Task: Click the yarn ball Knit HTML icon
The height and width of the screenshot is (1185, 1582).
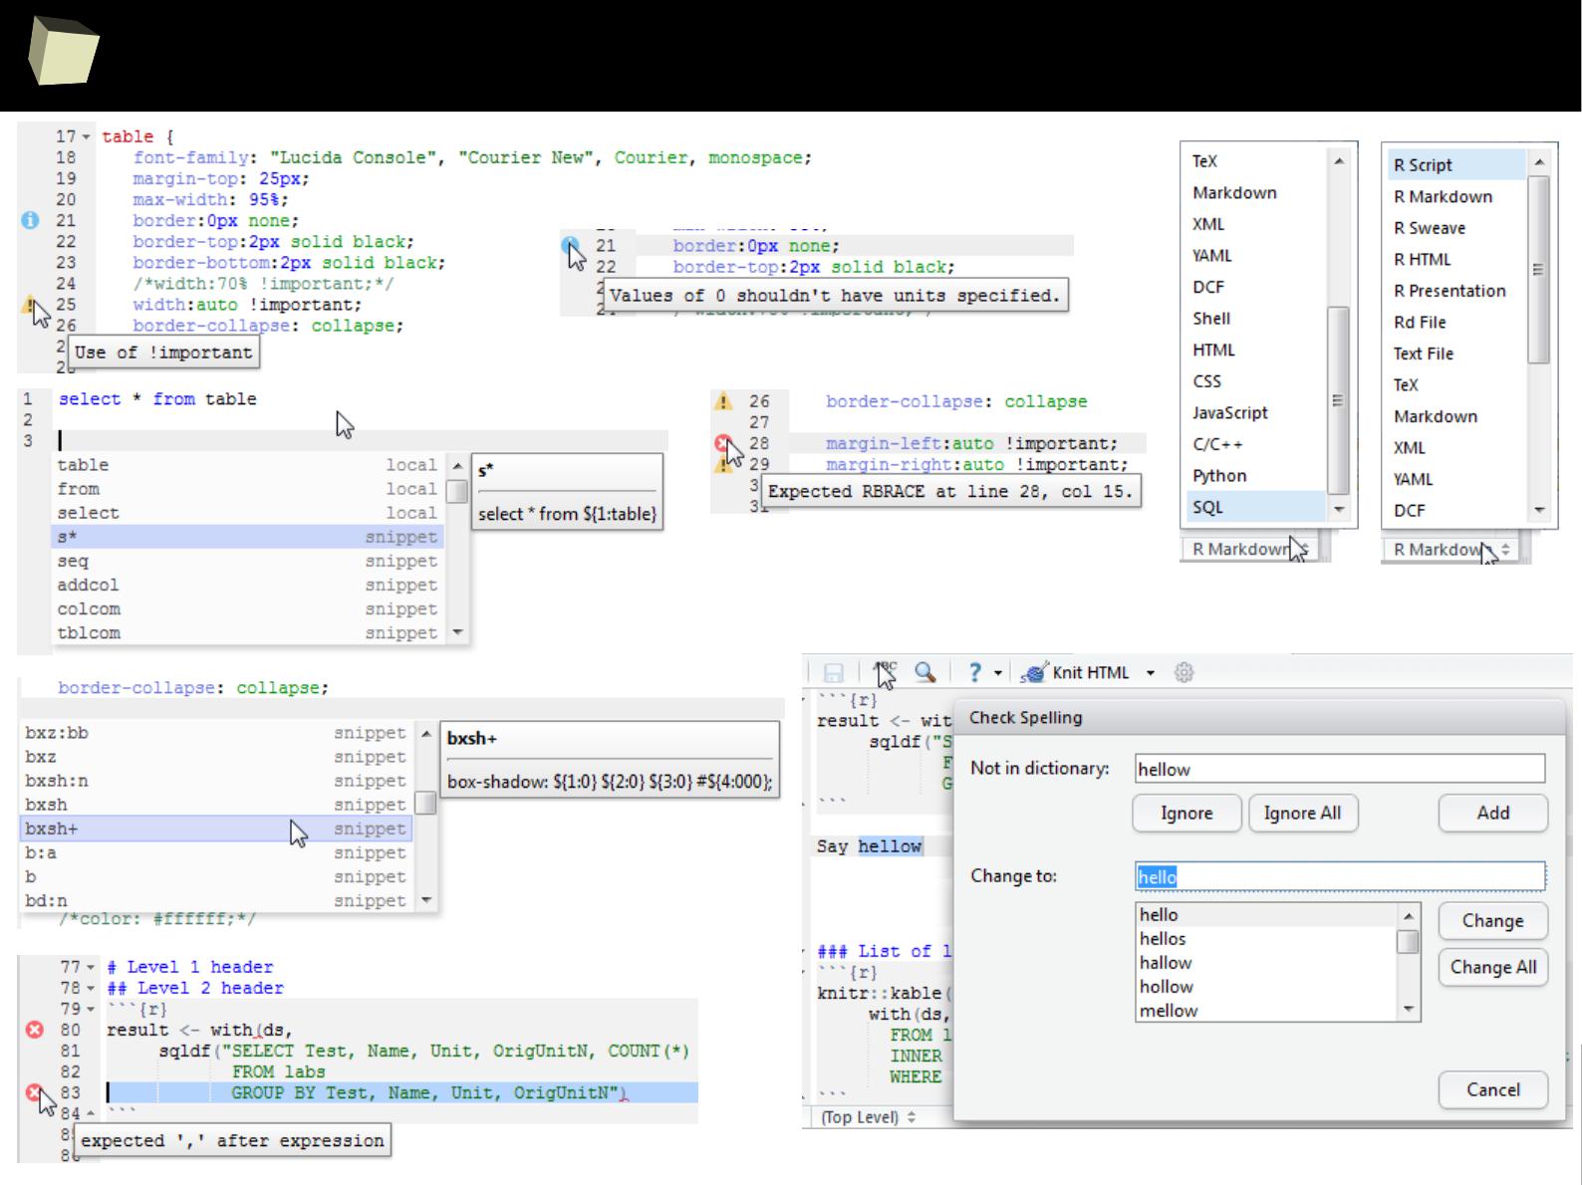Action: click(1035, 673)
